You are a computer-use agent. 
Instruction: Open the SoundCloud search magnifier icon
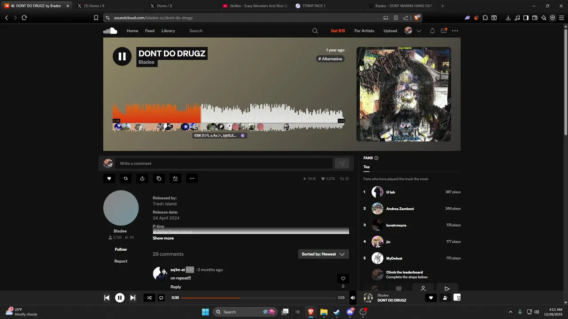click(315, 31)
